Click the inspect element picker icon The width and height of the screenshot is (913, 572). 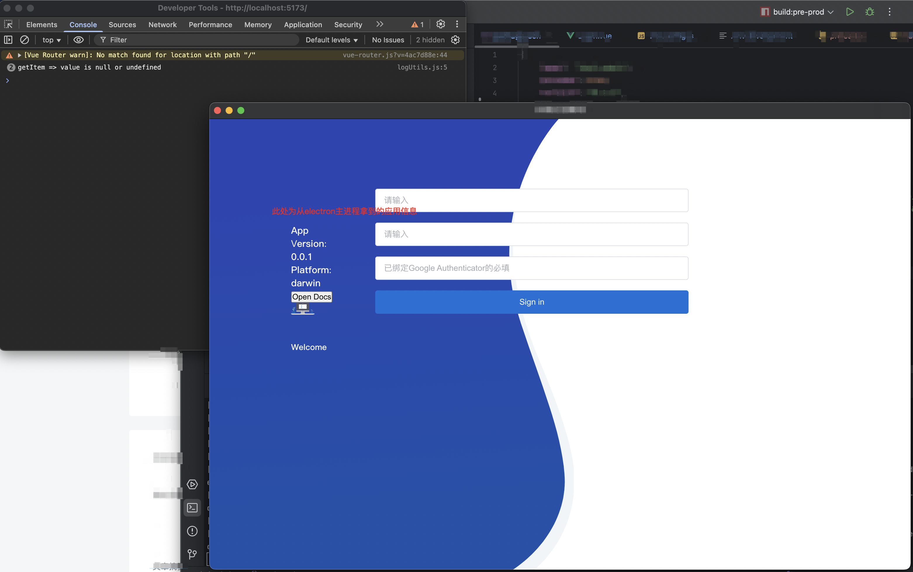8,25
